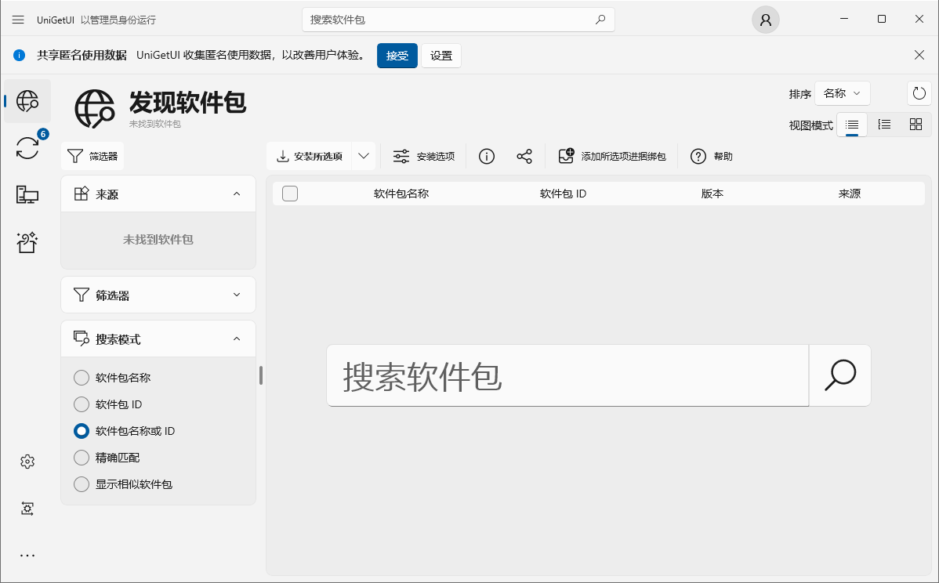The height and width of the screenshot is (583, 939).
Task: Open UniGetUI settings gear icon
Action: tap(27, 462)
